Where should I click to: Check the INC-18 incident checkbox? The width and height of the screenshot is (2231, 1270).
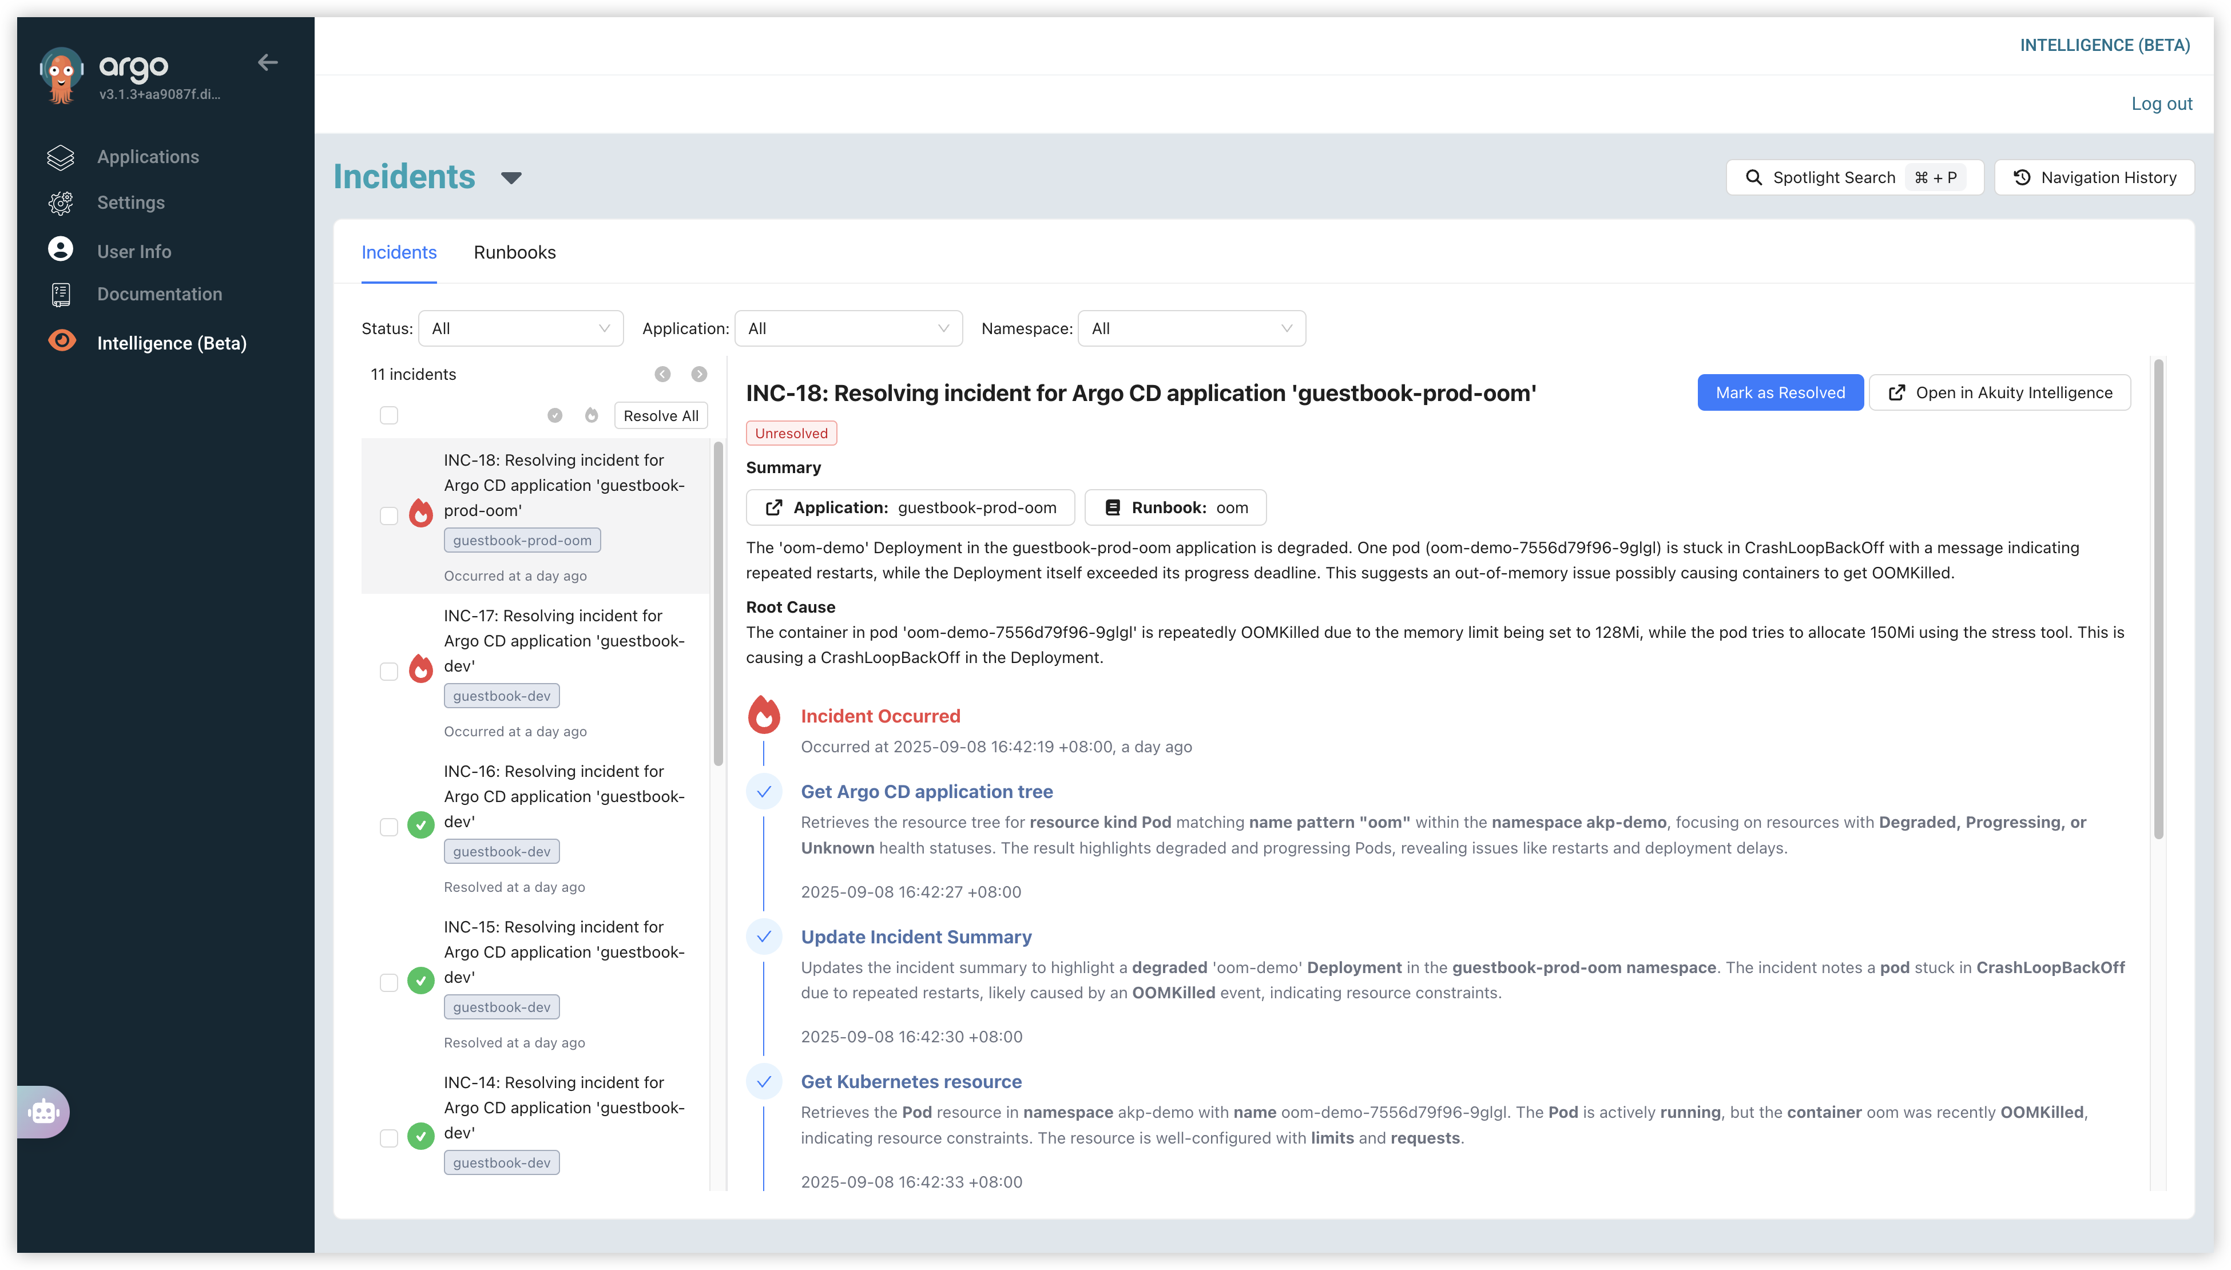click(x=389, y=515)
